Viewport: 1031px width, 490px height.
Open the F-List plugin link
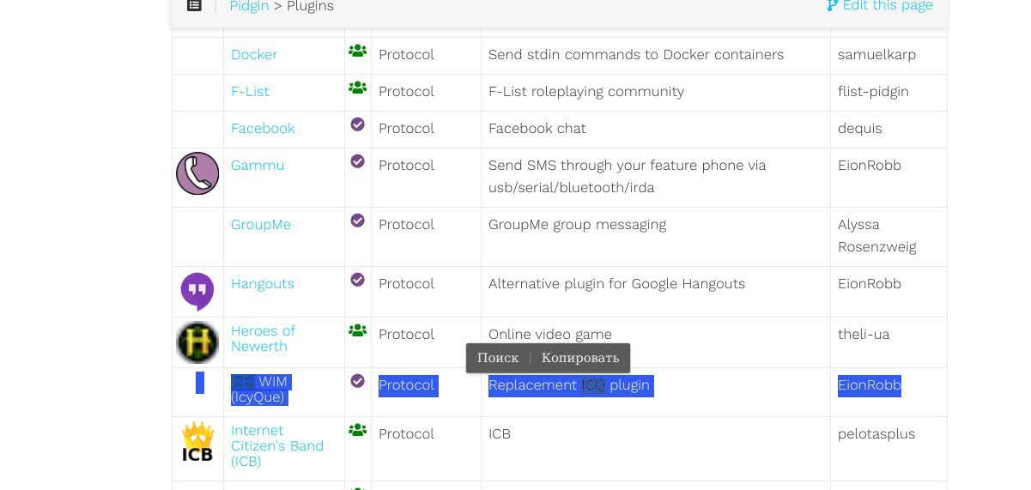click(x=250, y=92)
